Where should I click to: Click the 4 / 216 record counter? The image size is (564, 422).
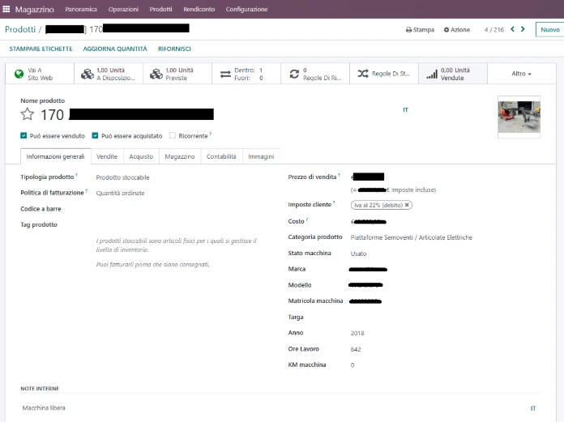click(x=493, y=30)
